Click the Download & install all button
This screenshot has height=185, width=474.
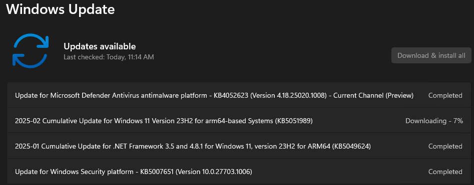point(431,55)
